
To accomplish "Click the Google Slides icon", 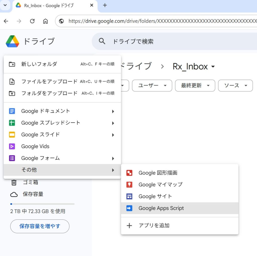I will tap(12, 135).
